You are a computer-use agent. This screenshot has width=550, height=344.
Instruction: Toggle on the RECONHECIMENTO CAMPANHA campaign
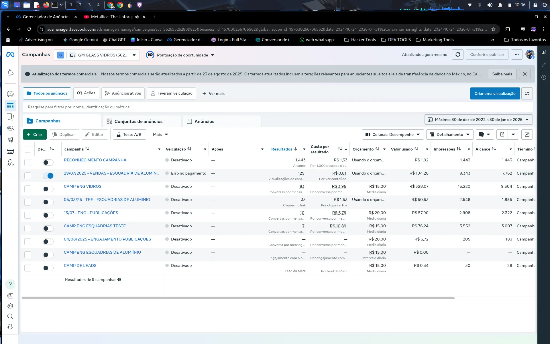pos(48,163)
